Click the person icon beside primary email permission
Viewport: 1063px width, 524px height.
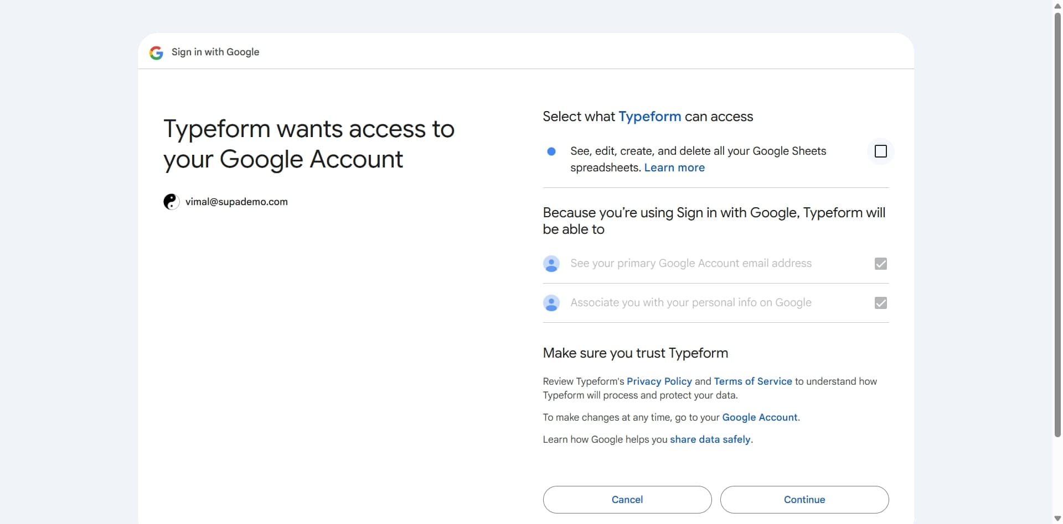551,264
